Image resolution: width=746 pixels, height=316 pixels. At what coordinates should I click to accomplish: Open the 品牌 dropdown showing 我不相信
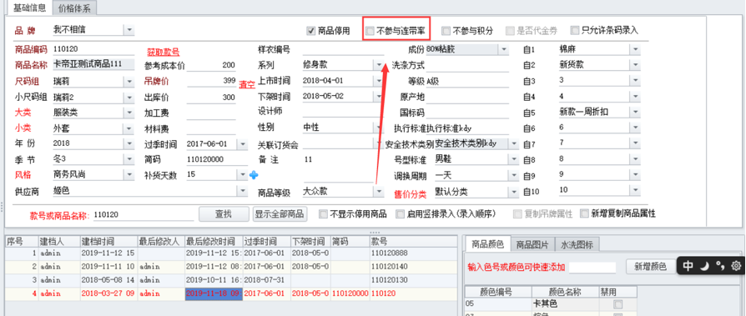(x=129, y=30)
